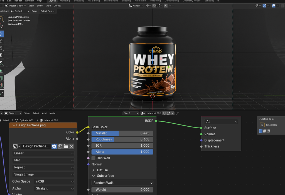Image resolution: width=285 pixels, height=195 pixels.
Task: Open the Global transform orientation dropdown
Action: [136, 6]
